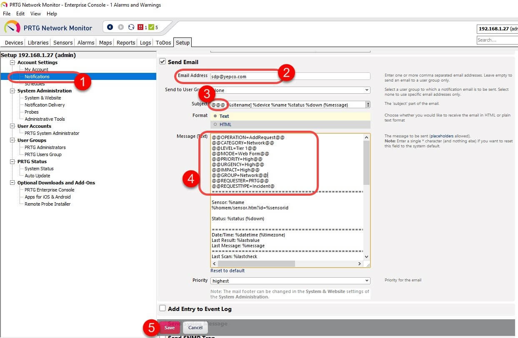Switch to the Sensors tab
Viewport: 518px width, 338px height.
tap(63, 42)
